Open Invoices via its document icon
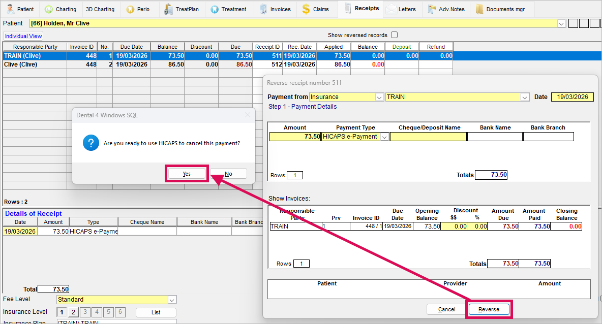 coord(263,9)
